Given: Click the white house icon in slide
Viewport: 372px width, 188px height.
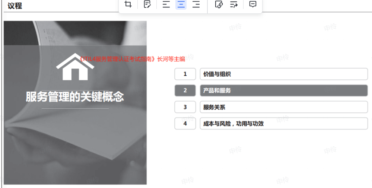Looking at the screenshot, I should (x=75, y=67).
